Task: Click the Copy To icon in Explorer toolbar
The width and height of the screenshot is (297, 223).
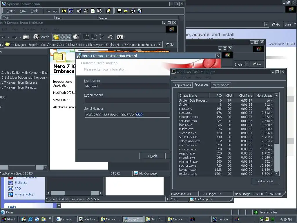Action: point(94,37)
